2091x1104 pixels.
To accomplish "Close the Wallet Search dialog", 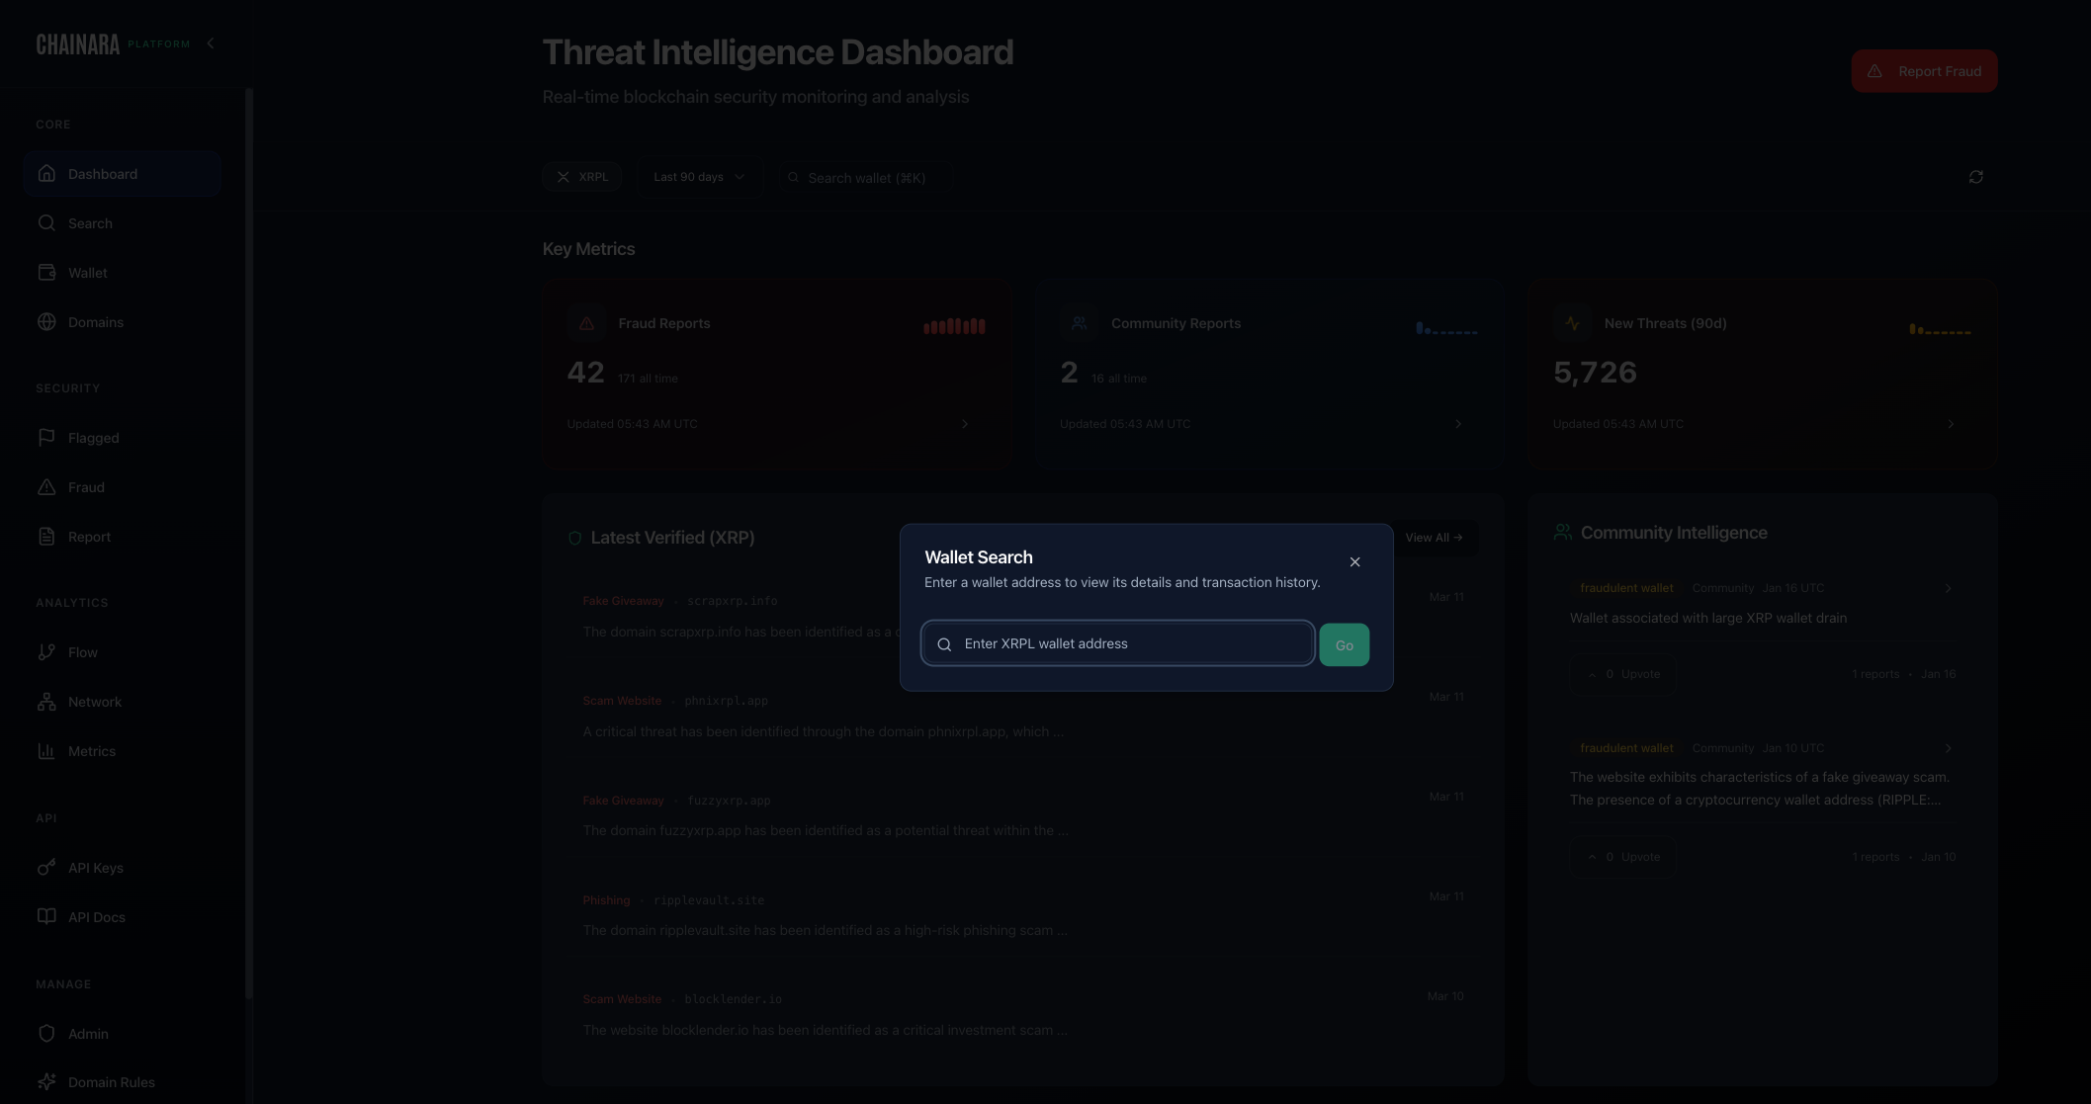I will (1354, 561).
